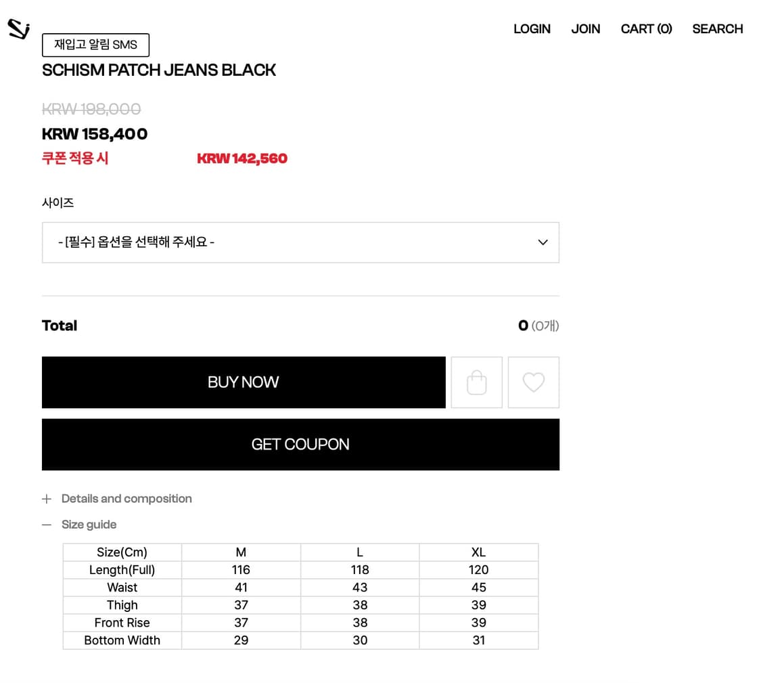Click the minus icon beside Size guide

tap(46, 524)
